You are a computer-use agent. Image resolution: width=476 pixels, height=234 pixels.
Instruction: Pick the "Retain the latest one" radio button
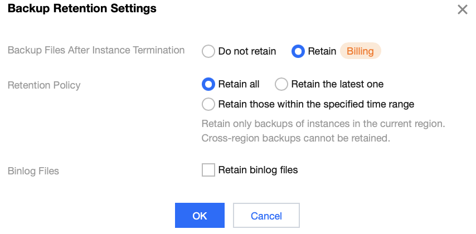(x=281, y=84)
